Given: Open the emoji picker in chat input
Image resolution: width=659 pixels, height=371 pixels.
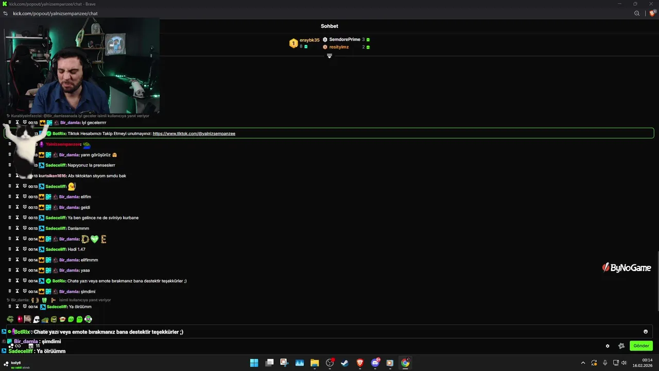Looking at the screenshot, I should tap(646, 332).
